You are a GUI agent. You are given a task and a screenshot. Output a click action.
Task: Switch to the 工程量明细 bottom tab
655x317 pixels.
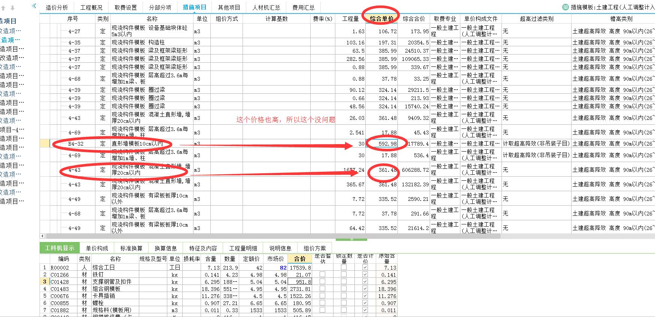pyautogui.click(x=243, y=248)
